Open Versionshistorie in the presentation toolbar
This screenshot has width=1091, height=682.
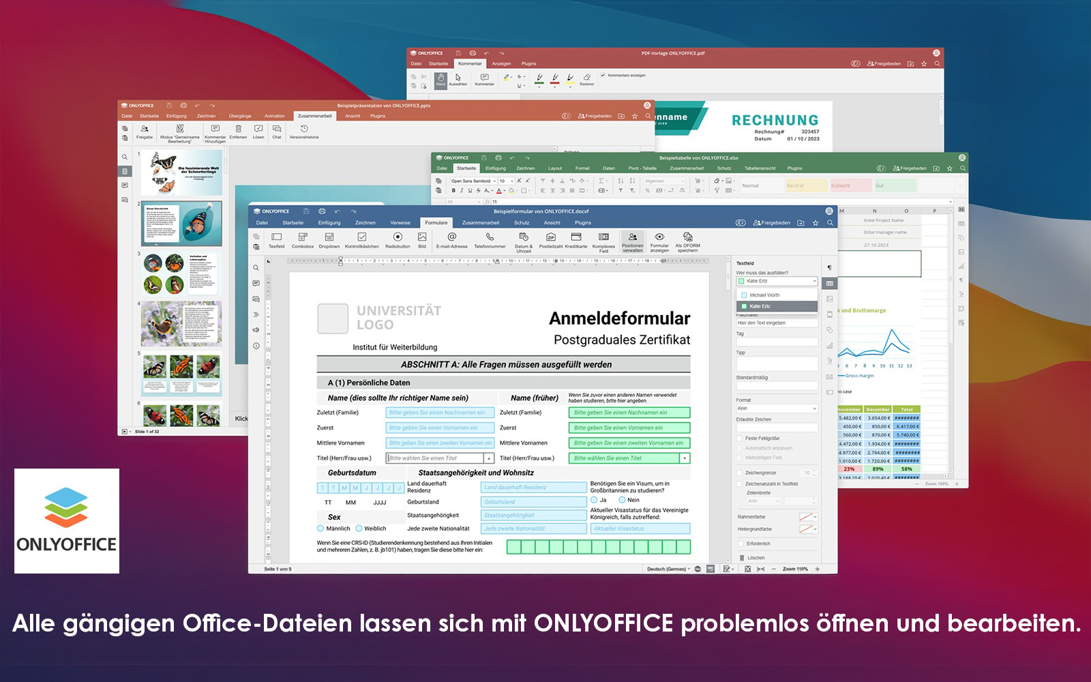point(304,129)
